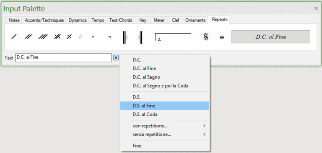
Task: Click the D.C. al Fine preview button
Action: coord(271,37)
